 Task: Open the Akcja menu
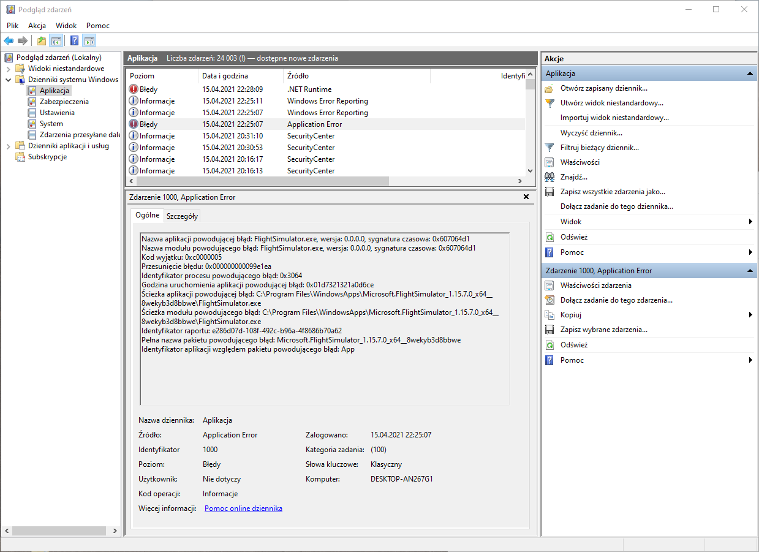(37, 26)
